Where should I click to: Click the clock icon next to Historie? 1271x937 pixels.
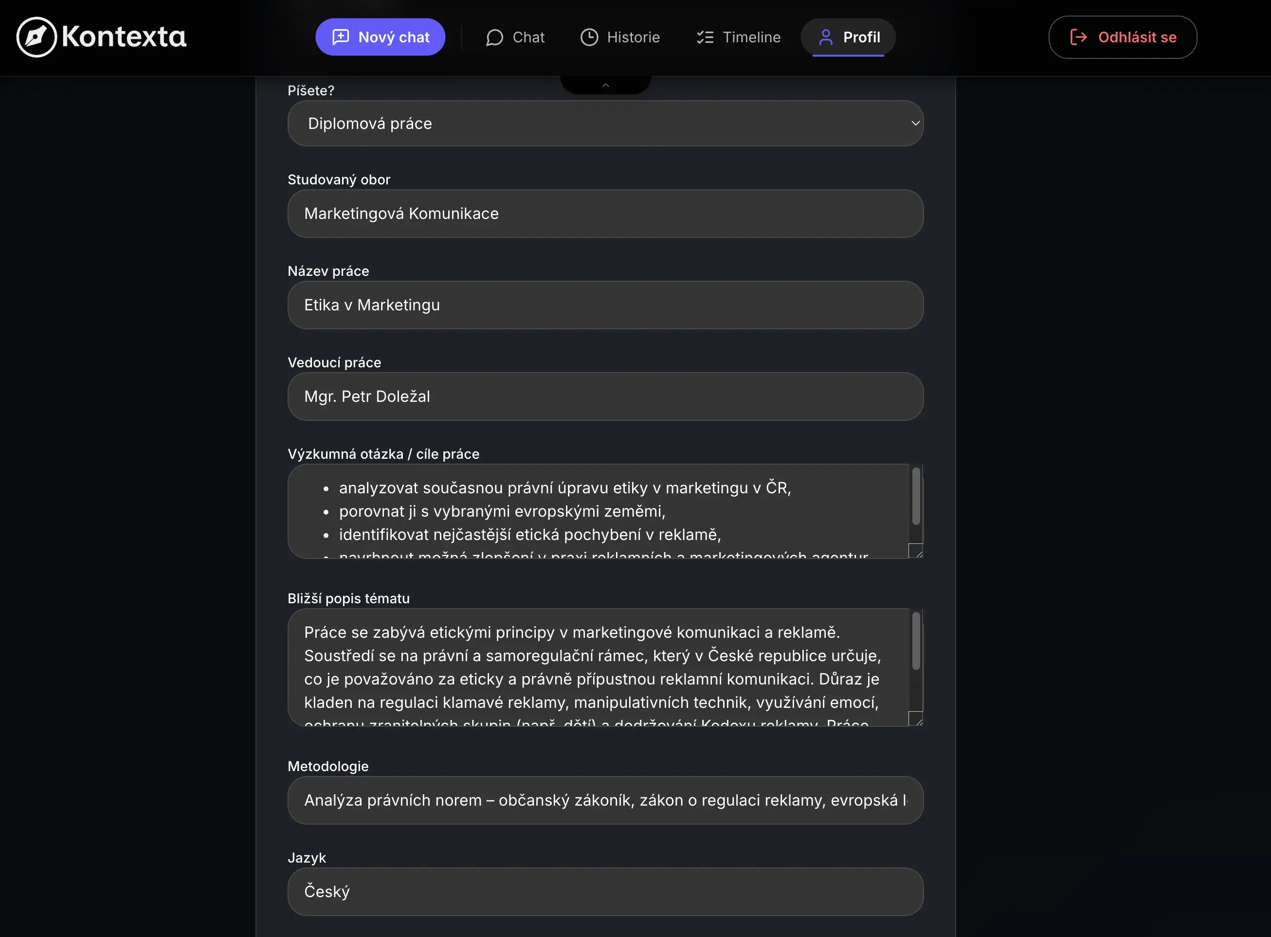point(589,37)
